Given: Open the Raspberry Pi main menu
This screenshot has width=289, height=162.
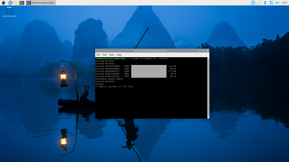Looking at the screenshot, I should [x=3, y=2].
